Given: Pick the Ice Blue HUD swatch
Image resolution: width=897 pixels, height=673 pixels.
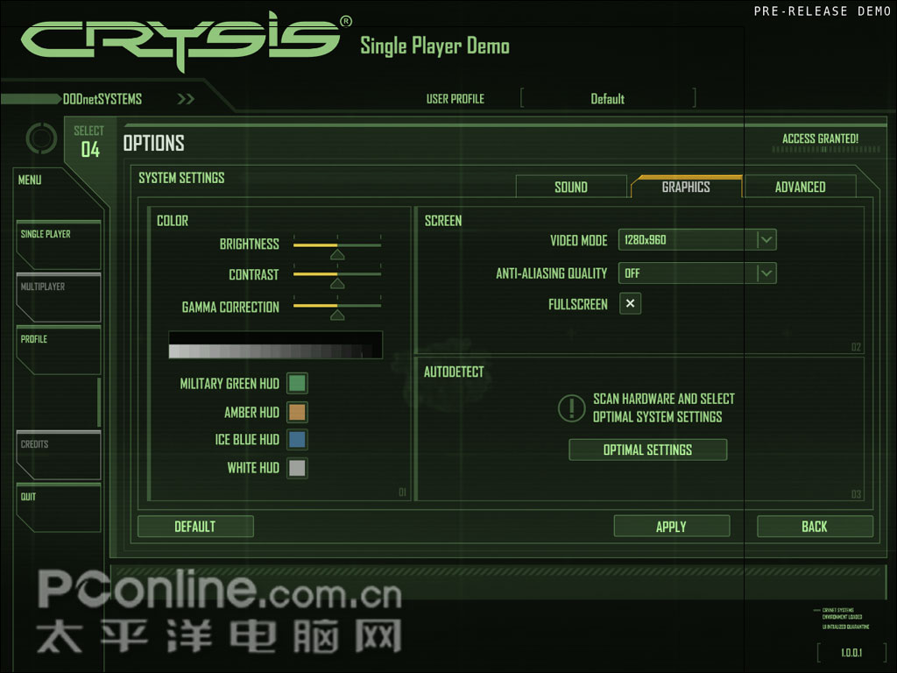Looking at the screenshot, I should (298, 440).
